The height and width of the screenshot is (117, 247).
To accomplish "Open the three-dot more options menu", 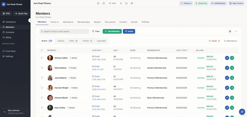I will point(236,31).
